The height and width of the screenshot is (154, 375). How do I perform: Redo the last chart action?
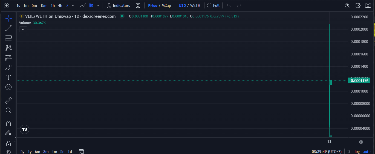[239, 5]
